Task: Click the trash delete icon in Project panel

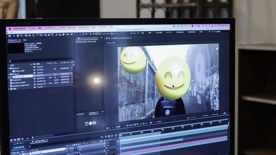Action: click(x=33, y=138)
